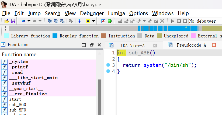Toggle breakpoint dot on line 4
222x115 pixels.
[x=108, y=71]
